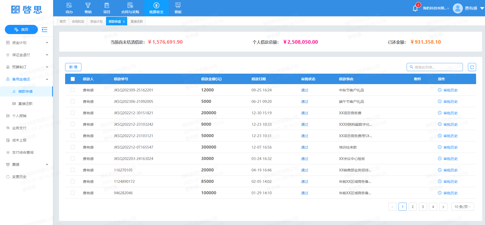This screenshot has width=485, height=225.
Task: Select 直接还款 in the sidebar
Action: click(x=26, y=104)
